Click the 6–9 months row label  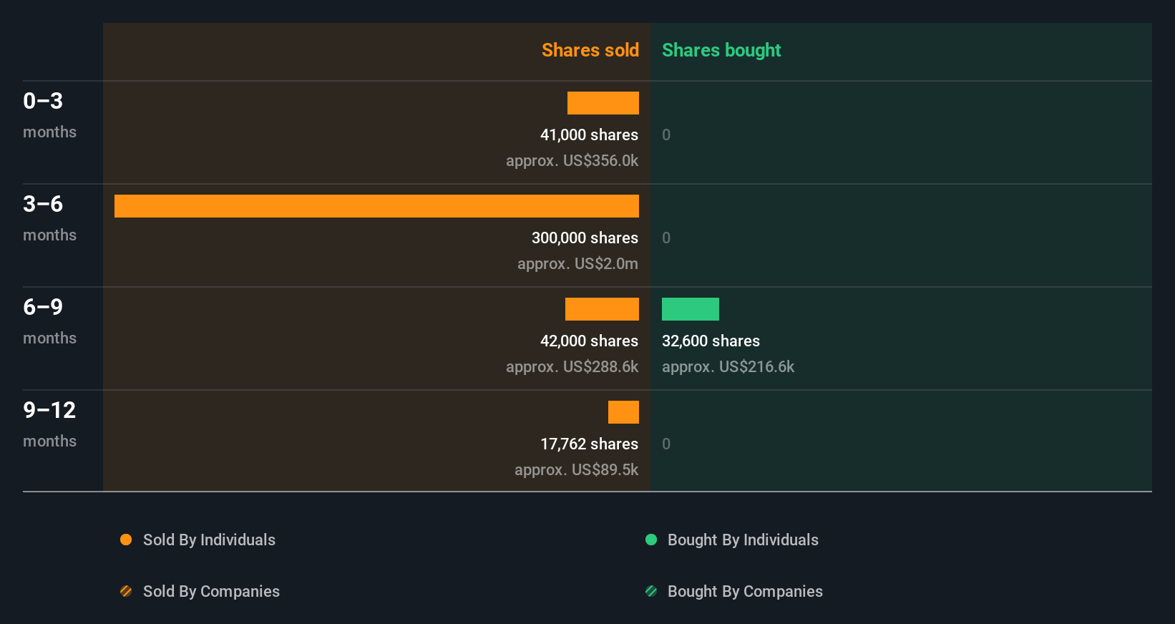tap(49, 321)
